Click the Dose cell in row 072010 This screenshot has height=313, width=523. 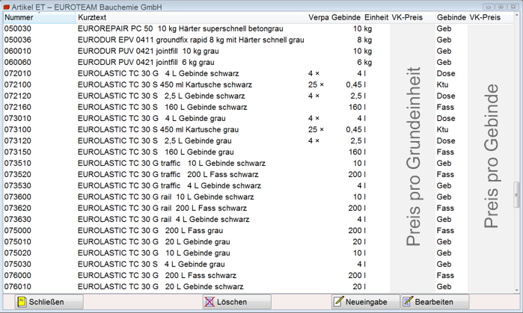pos(446,74)
